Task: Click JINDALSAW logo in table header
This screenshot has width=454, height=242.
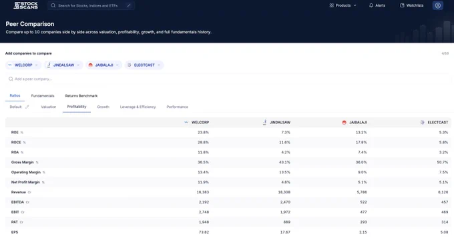Action: click(264, 122)
